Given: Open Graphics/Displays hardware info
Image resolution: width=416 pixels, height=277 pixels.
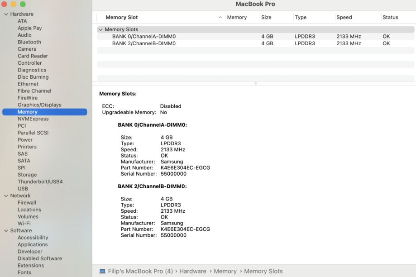Looking at the screenshot, I should (x=39, y=105).
